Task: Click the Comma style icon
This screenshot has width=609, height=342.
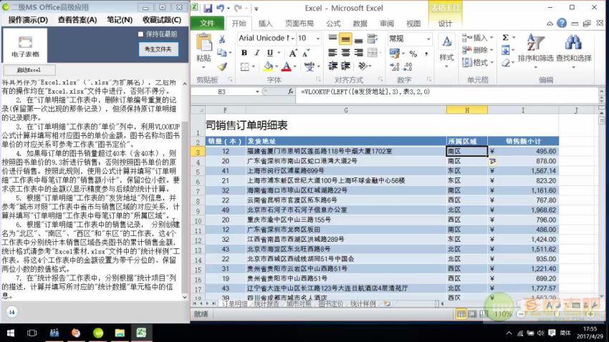Action: pyautogui.click(x=426, y=54)
